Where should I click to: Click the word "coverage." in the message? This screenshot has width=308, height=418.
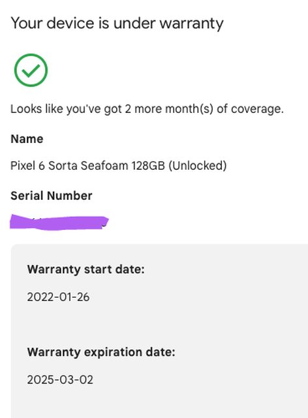[x=257, y=109]
